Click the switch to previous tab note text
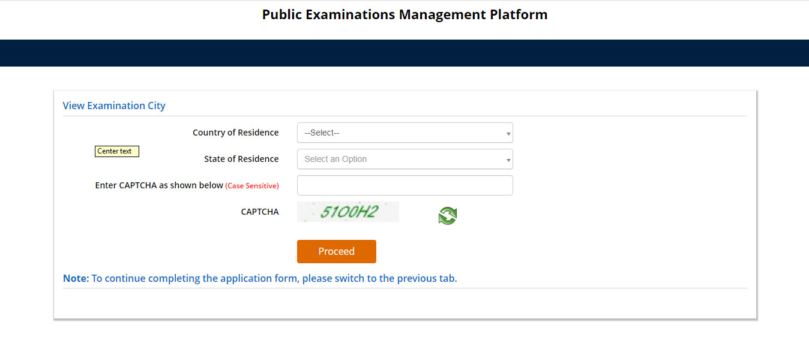Screen dimensions: 809x343 click(274, 278)
